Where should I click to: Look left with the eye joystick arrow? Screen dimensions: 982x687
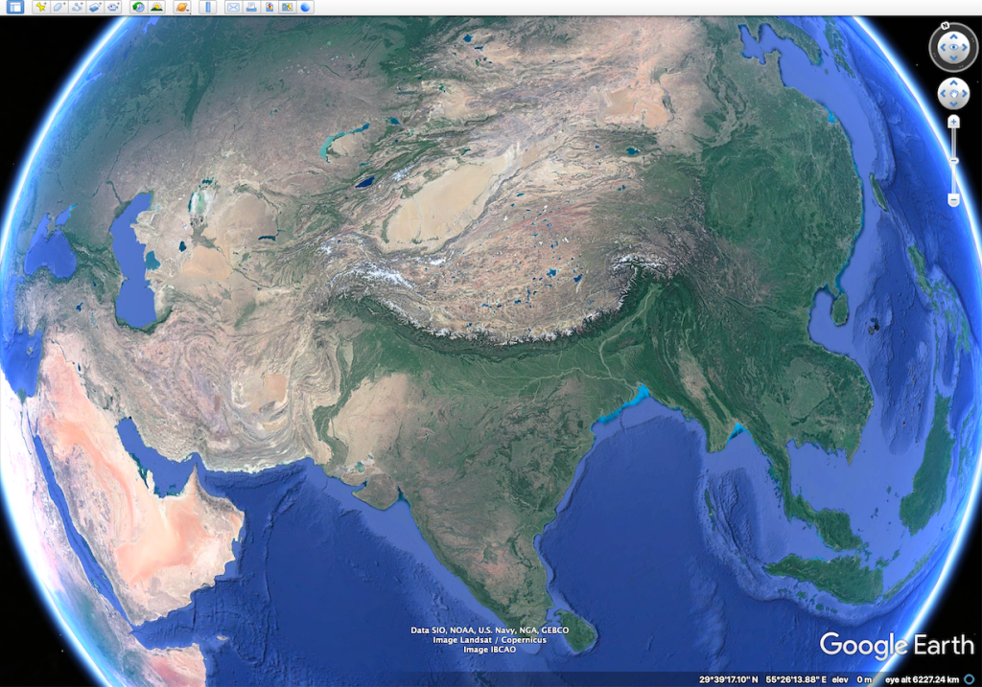pos(943,48)
